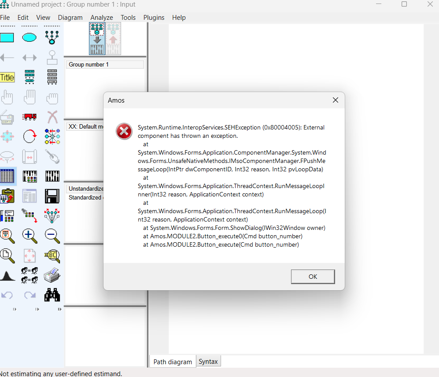439x377 pixels.
Task: Open List variables in model
Action: (x=30, y=78)
